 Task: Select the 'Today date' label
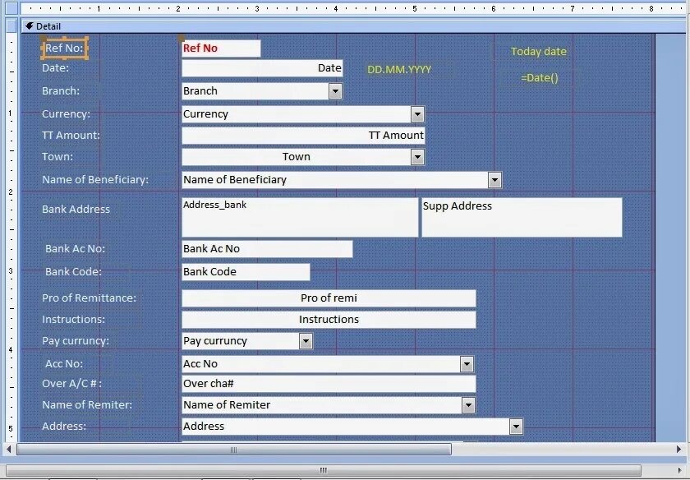pos(539,52)
